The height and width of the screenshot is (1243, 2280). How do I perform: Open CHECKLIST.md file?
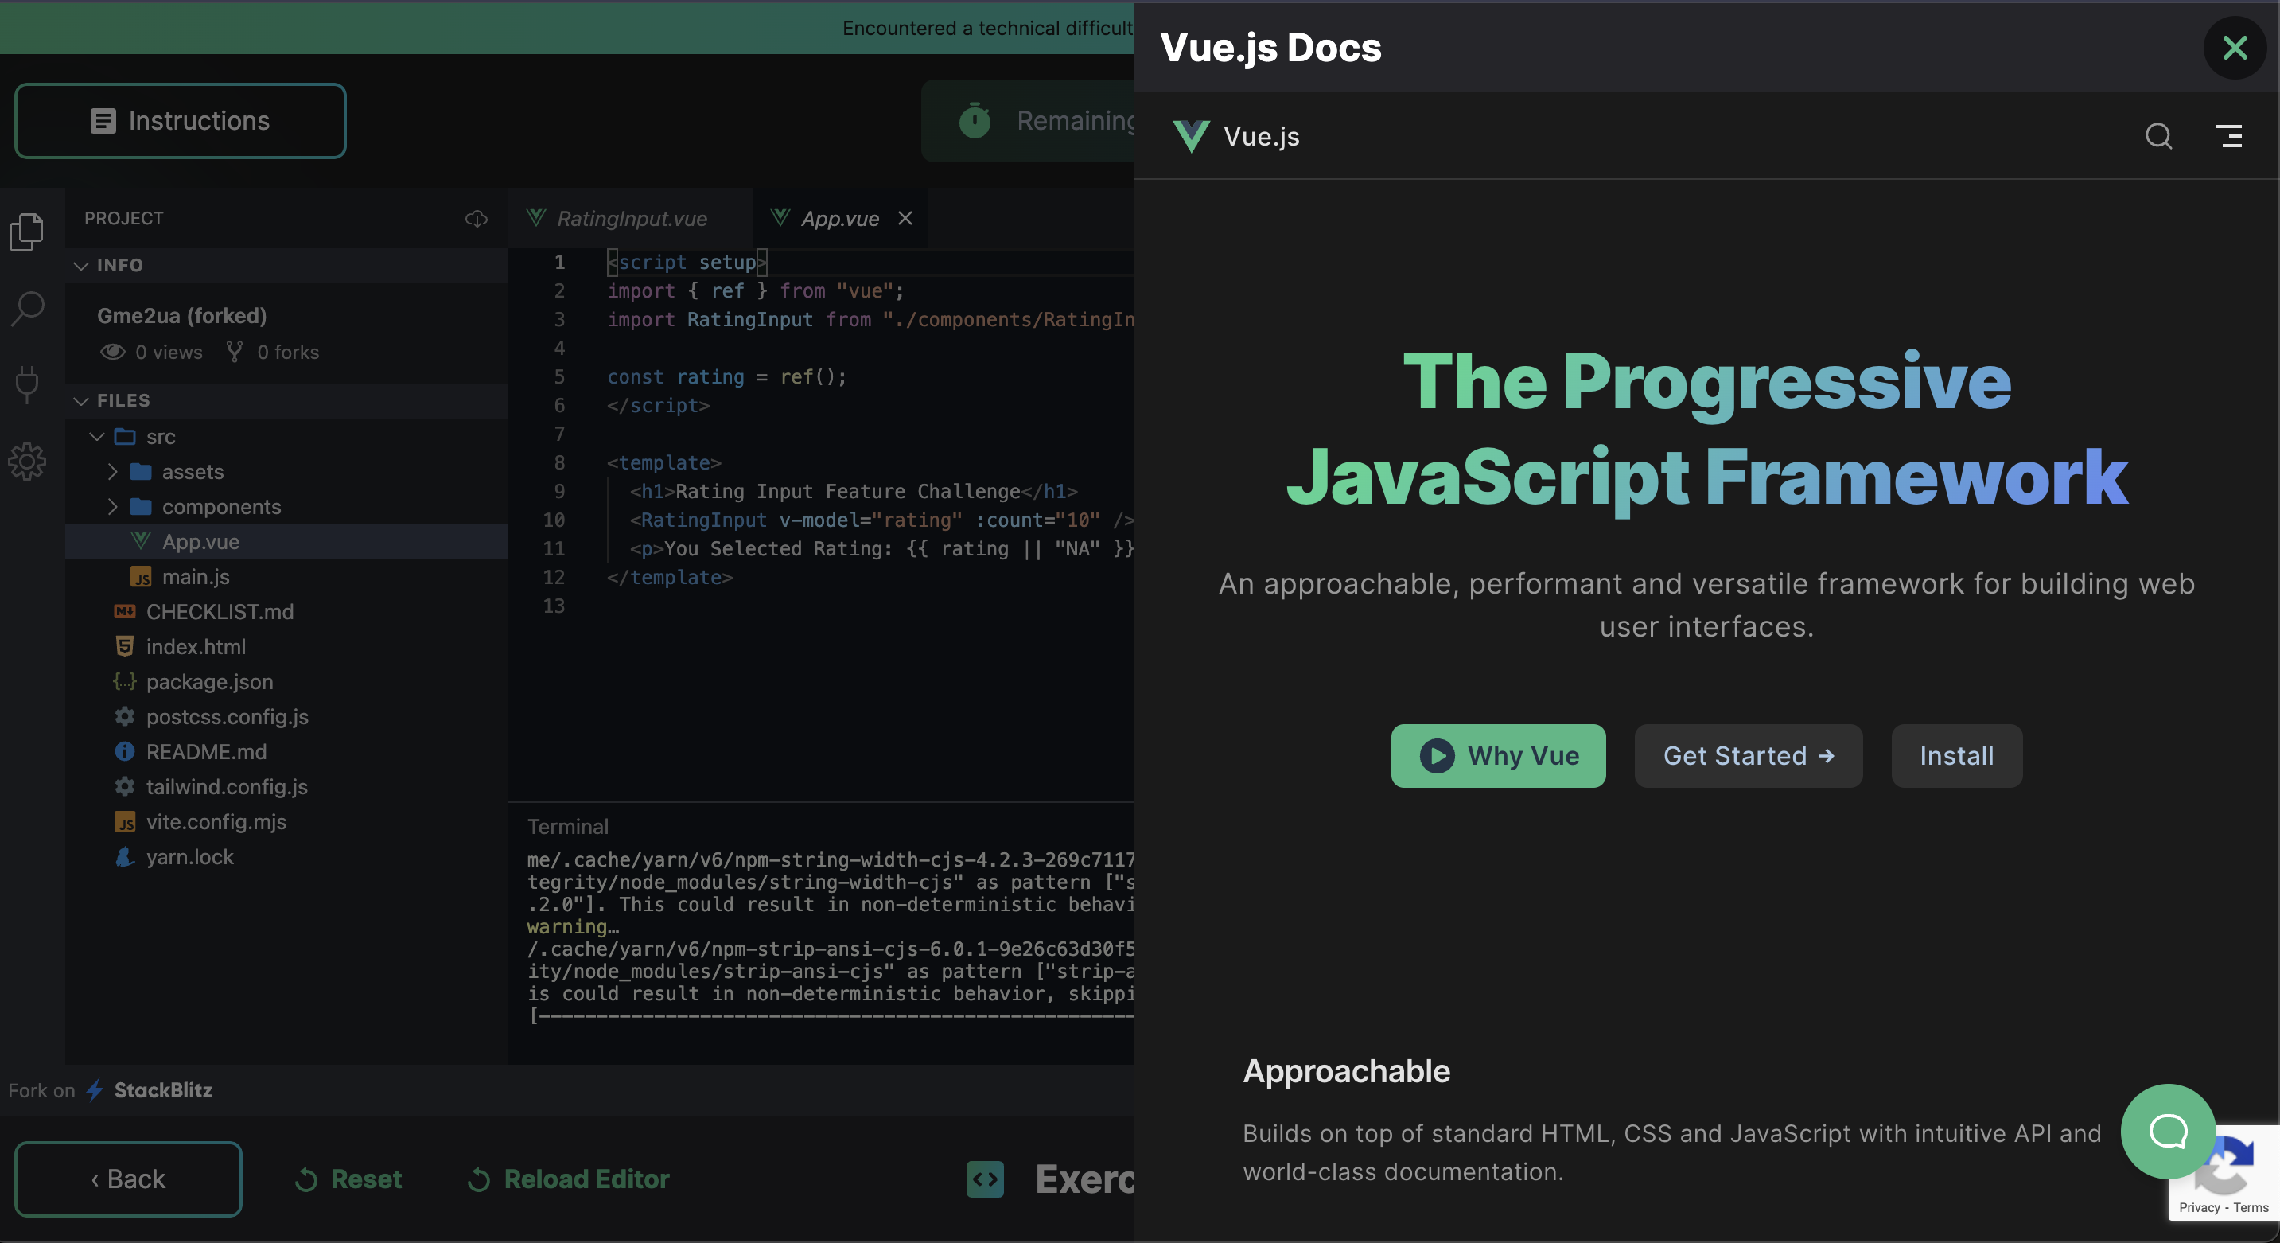click(x=286, y=611)
